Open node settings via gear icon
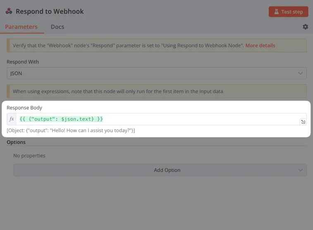The width and height of the screenshot is (313, 230). coord(305,27)
